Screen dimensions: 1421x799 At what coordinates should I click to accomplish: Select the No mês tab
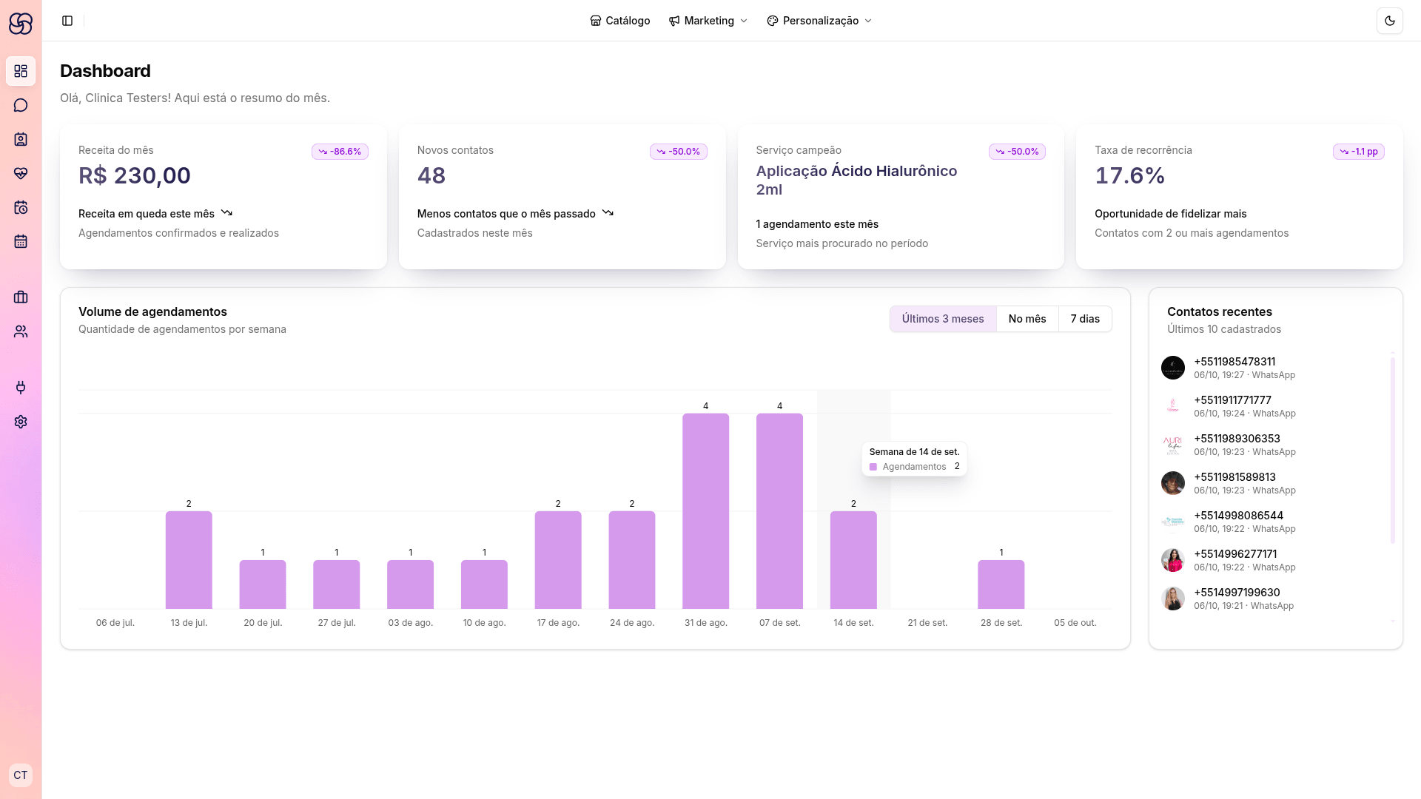coord(1027,319)
